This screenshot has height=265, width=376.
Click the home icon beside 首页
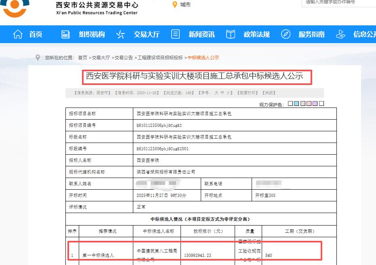click(x=17, y=34)
